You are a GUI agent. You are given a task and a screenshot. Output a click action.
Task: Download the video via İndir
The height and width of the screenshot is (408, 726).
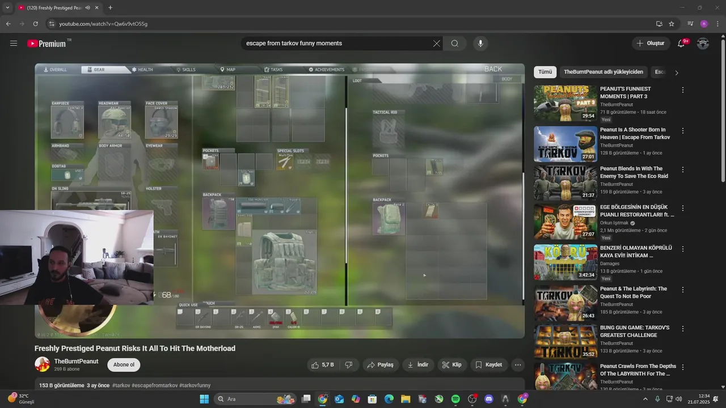(418, 365)
